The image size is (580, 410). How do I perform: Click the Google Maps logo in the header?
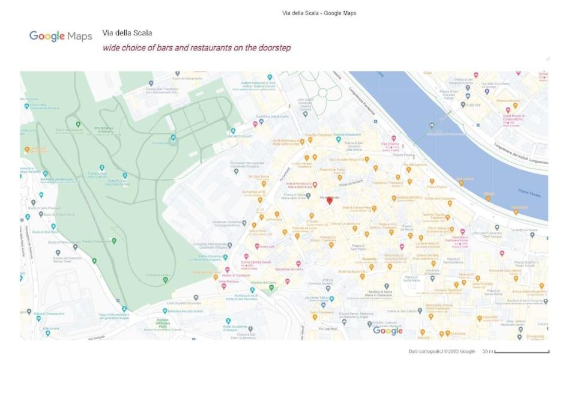point(61,36)
